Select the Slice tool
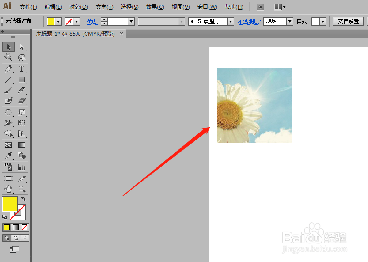 22,178
